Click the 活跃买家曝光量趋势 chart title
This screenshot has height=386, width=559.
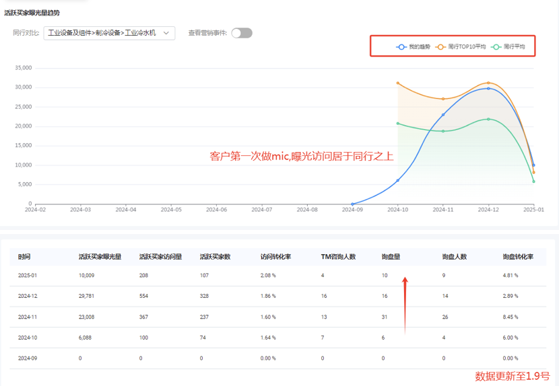(32, 13)
